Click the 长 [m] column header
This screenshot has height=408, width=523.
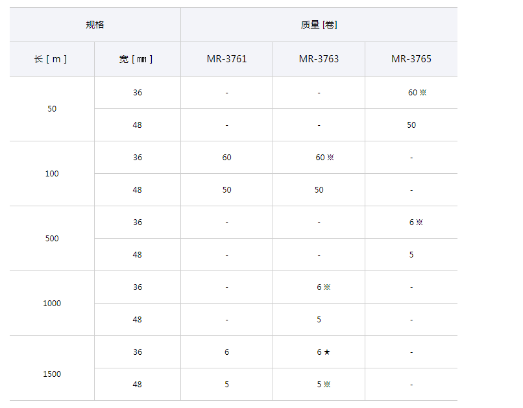click(x=51, y=59)
